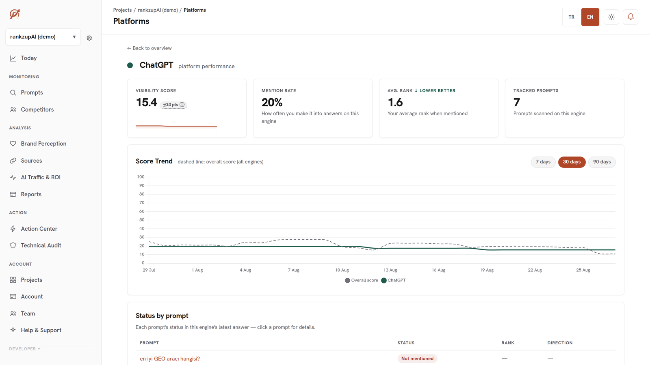The height and width of the screenshot is (365, 650).
Task: Open the rankzupAI (demo) project dropdown
Action: (43, 37)
